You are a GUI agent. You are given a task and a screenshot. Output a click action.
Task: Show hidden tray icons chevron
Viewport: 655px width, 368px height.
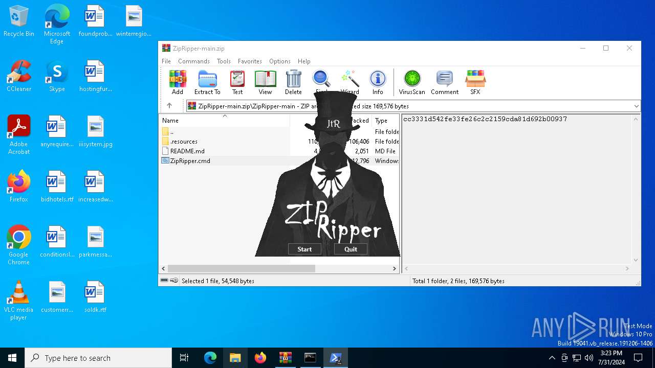pyautogui.click(x=552, y=358)
